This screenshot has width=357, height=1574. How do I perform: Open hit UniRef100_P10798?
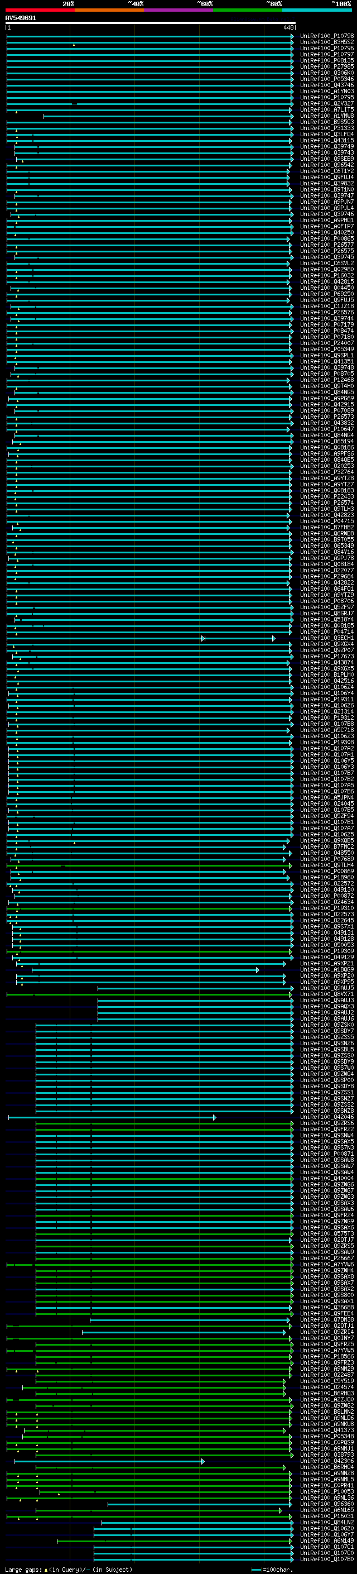coord(327,37)
